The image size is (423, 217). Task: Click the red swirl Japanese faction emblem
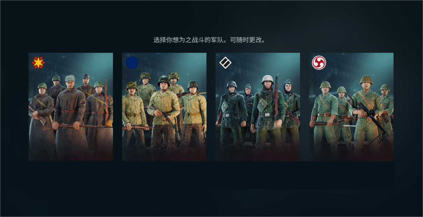[x=319, y=63]
